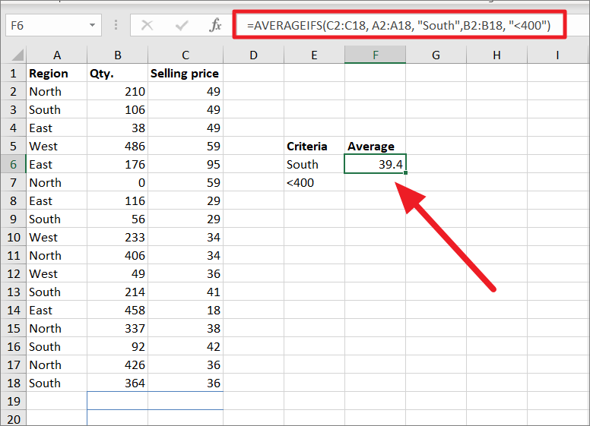Click quantity cell 364 in row 18
590x426 pixels.
click(117, 383)
